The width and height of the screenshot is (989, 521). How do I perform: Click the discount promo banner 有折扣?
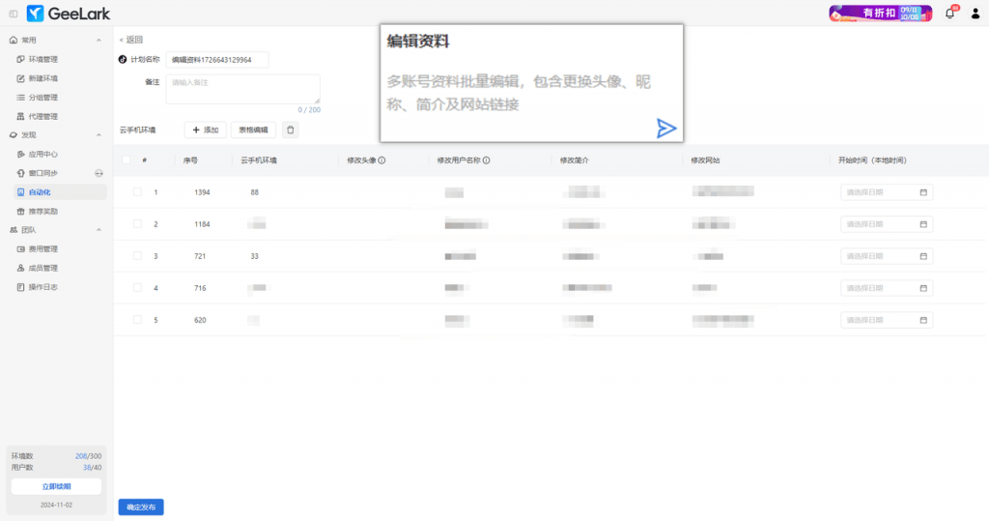(880, 14)
